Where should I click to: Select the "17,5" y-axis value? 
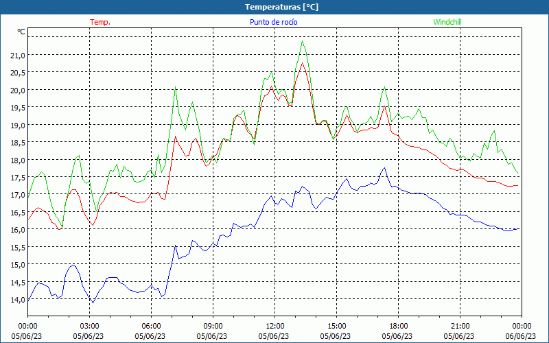(x=16, y=178)
